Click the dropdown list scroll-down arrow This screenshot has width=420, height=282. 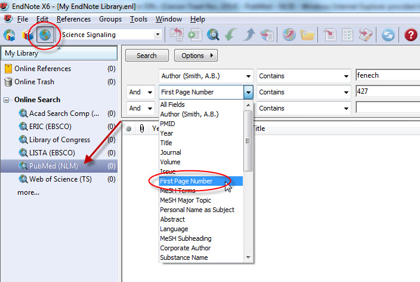coord(248,258)
